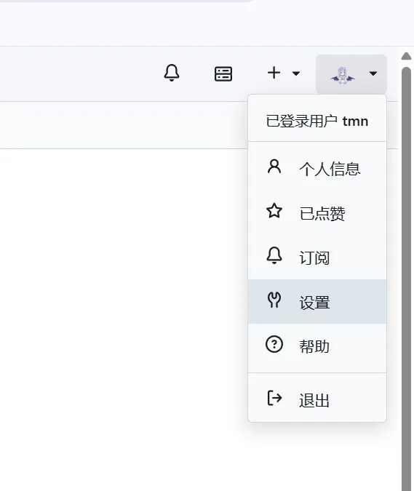The image size is (414, 491).
Task: Click the question mark help icon
Action: pyautogui.click(x=274, y=344)
